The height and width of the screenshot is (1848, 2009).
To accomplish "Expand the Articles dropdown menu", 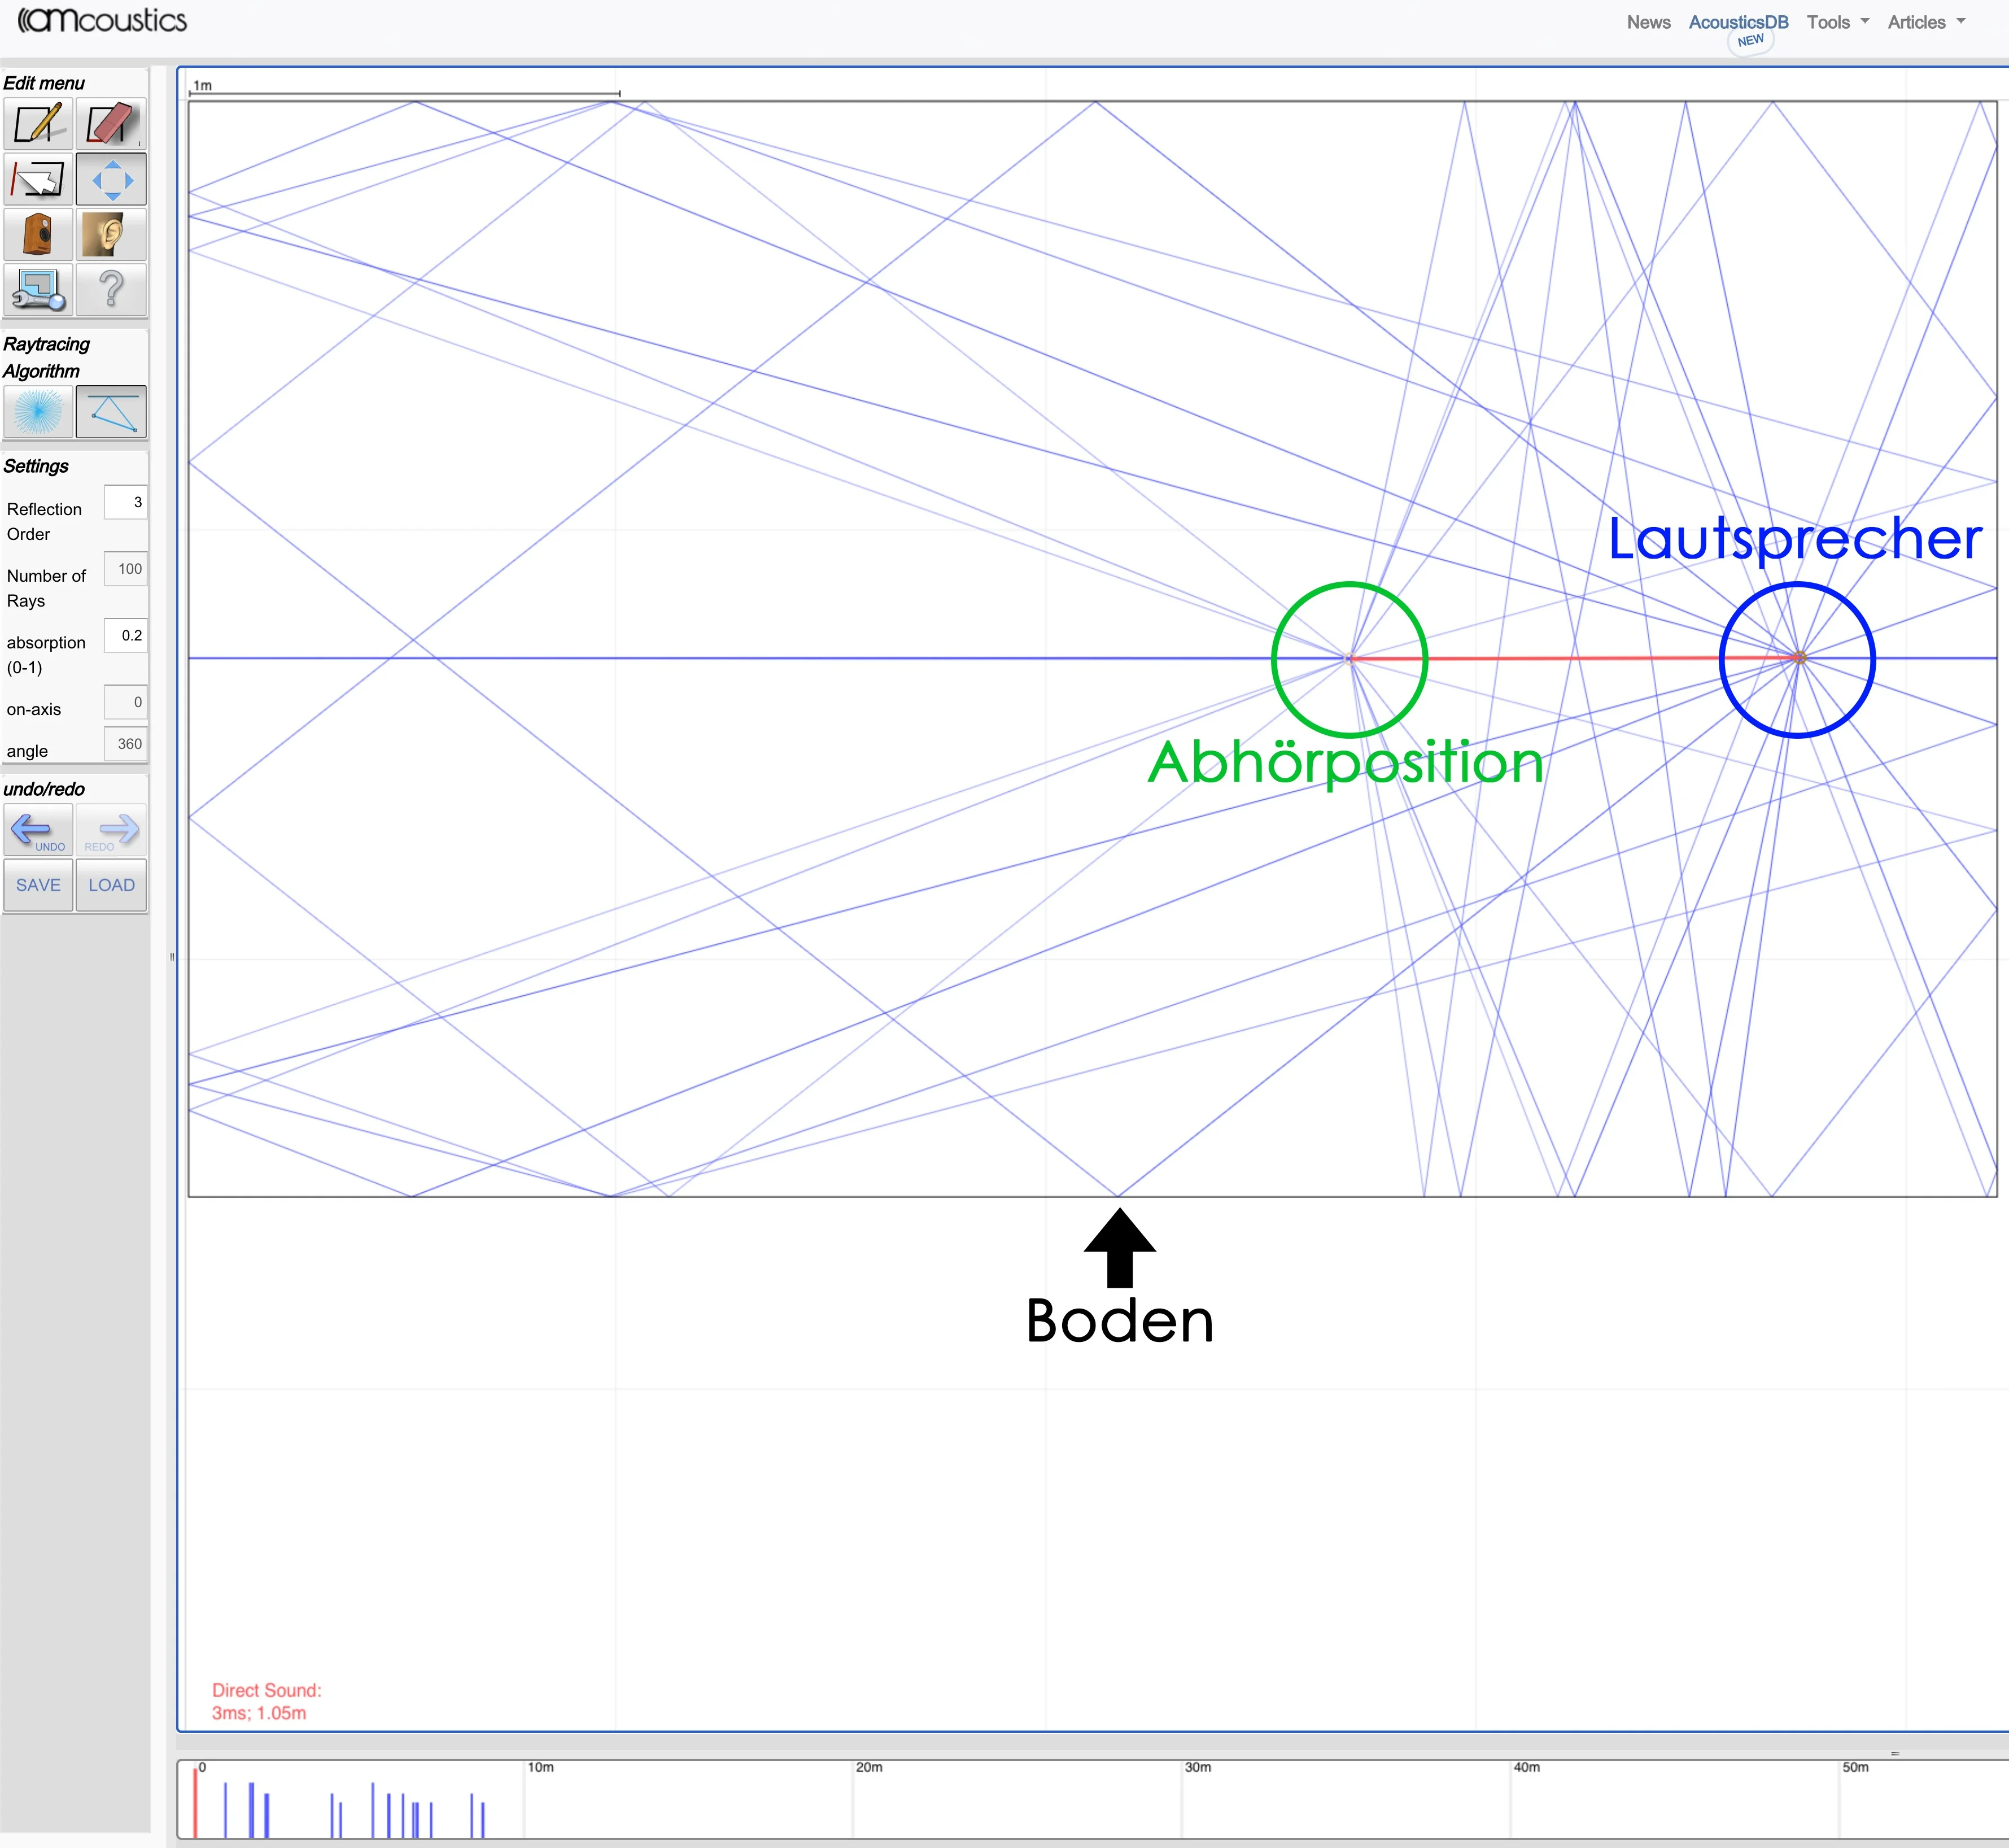I will click(1926, 22).
